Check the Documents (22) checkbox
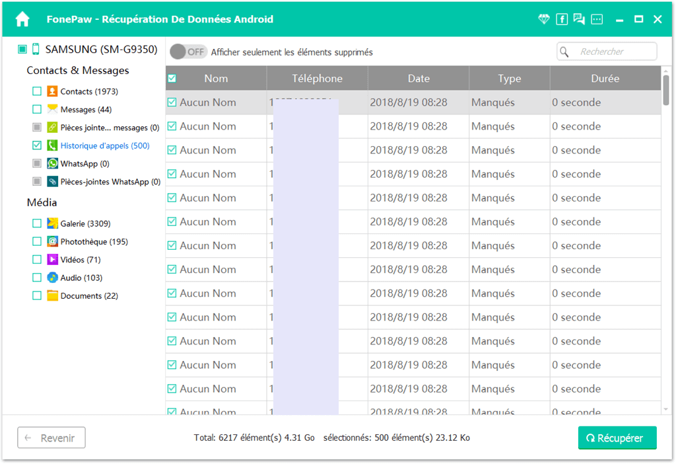676x464 pixels. tap(37, 295)
